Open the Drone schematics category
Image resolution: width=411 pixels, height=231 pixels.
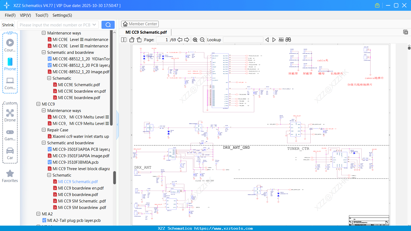10,114
